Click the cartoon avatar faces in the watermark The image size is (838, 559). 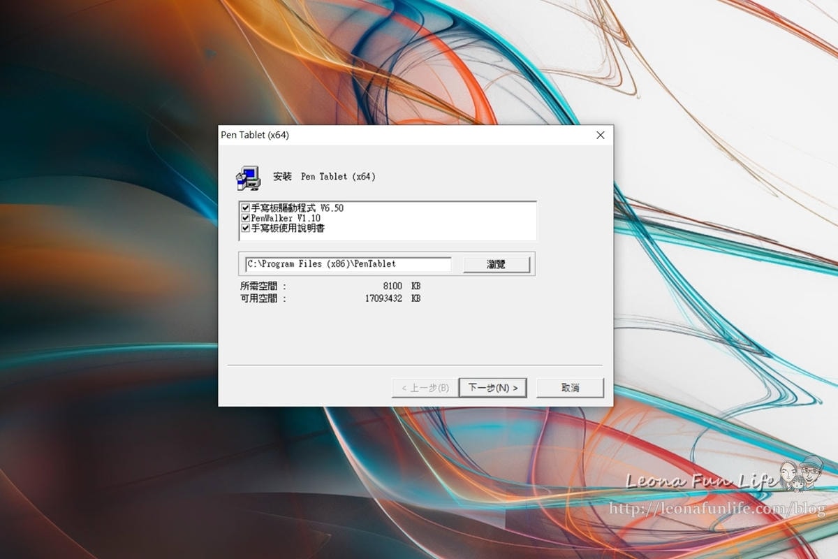click(801, 475)
